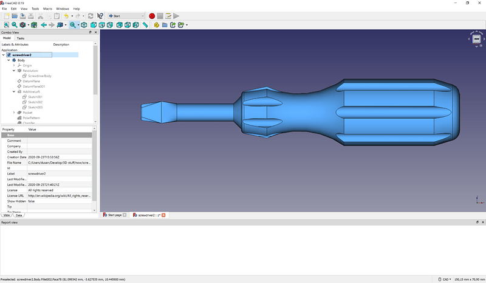Screen dimensions: 486x283
Task: Open the Edit menu
Action: pos(13,9)
